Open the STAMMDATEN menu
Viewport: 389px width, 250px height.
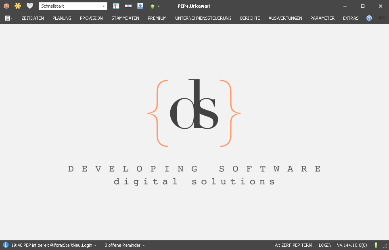click(x=125, y=18)
